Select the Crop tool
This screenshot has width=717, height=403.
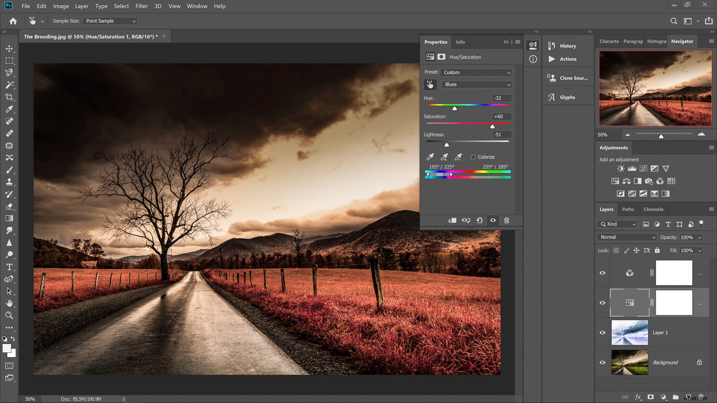click(x=10, y=97)
